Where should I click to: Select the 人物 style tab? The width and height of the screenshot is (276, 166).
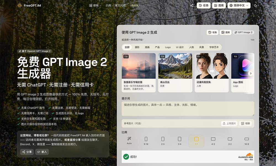coord(191,47)
